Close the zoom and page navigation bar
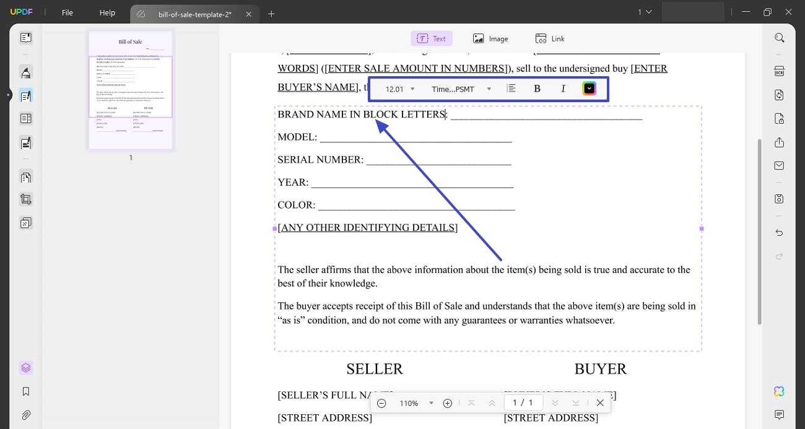The image size is (805, 429). (x=600, y=403)
